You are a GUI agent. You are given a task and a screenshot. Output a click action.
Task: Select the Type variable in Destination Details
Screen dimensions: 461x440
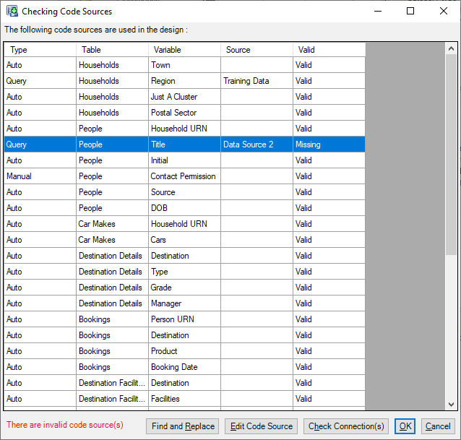(185, 271)
